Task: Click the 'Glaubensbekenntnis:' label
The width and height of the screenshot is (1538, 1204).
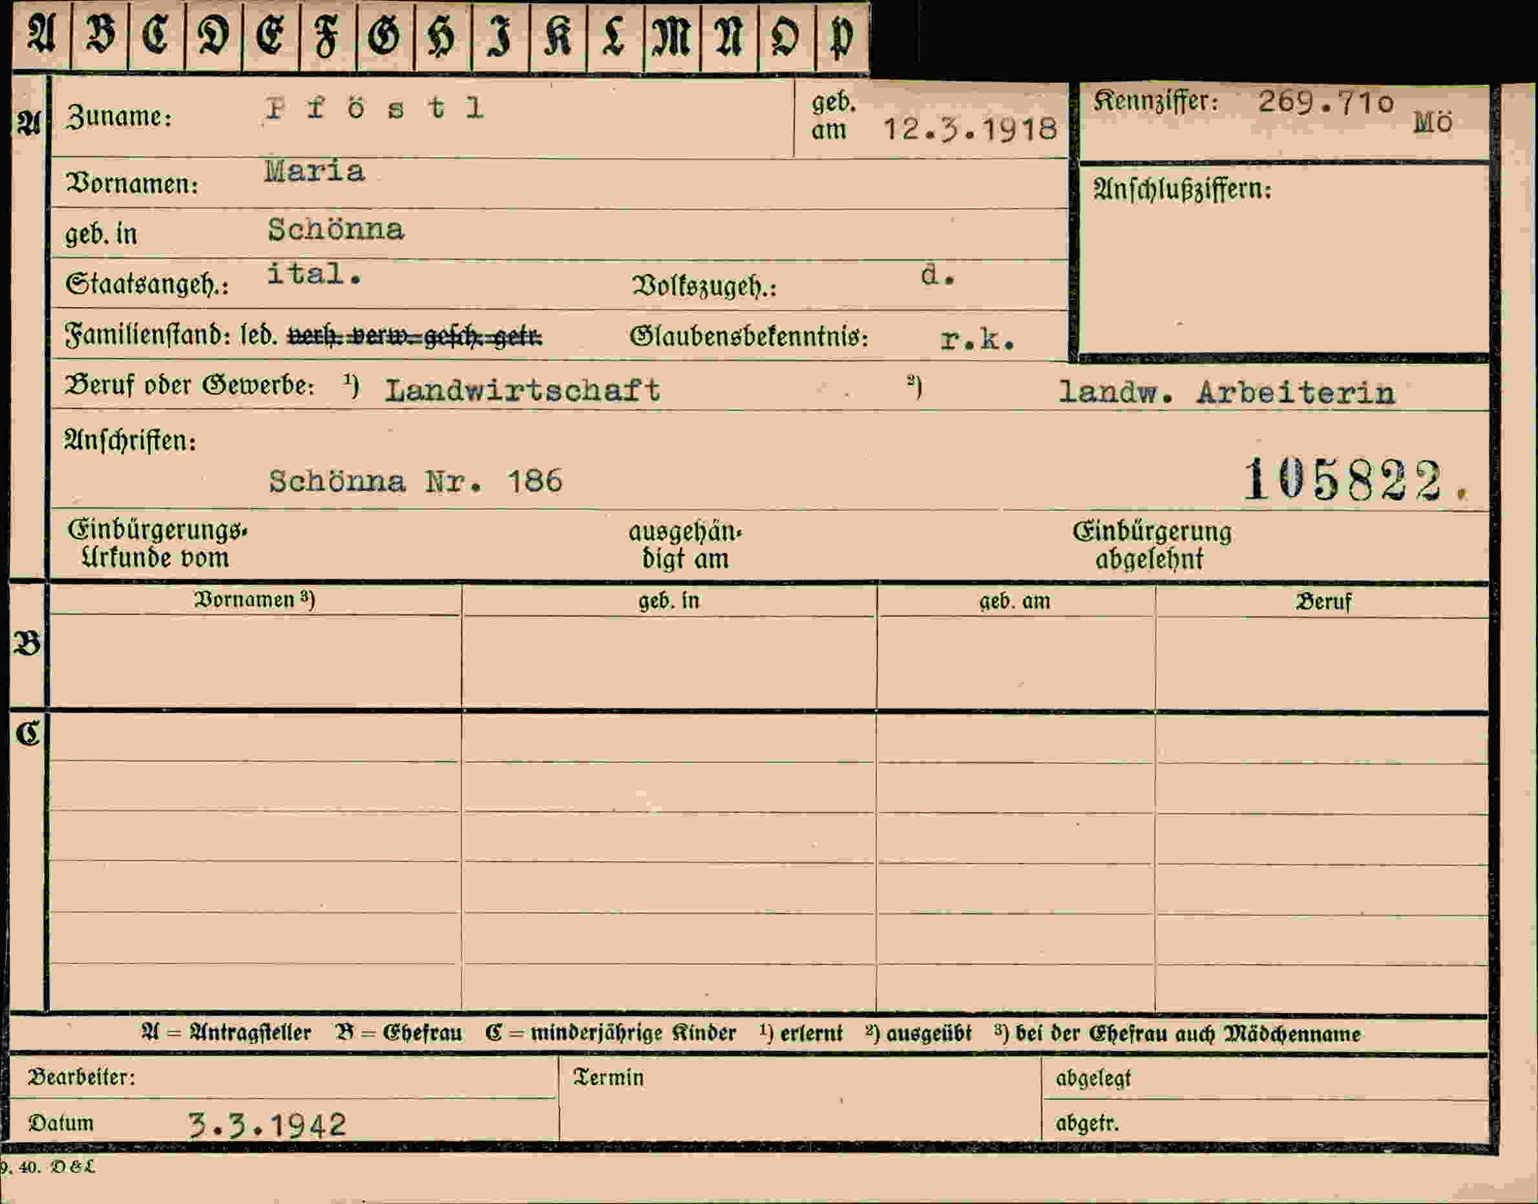Action: [748, 337]
